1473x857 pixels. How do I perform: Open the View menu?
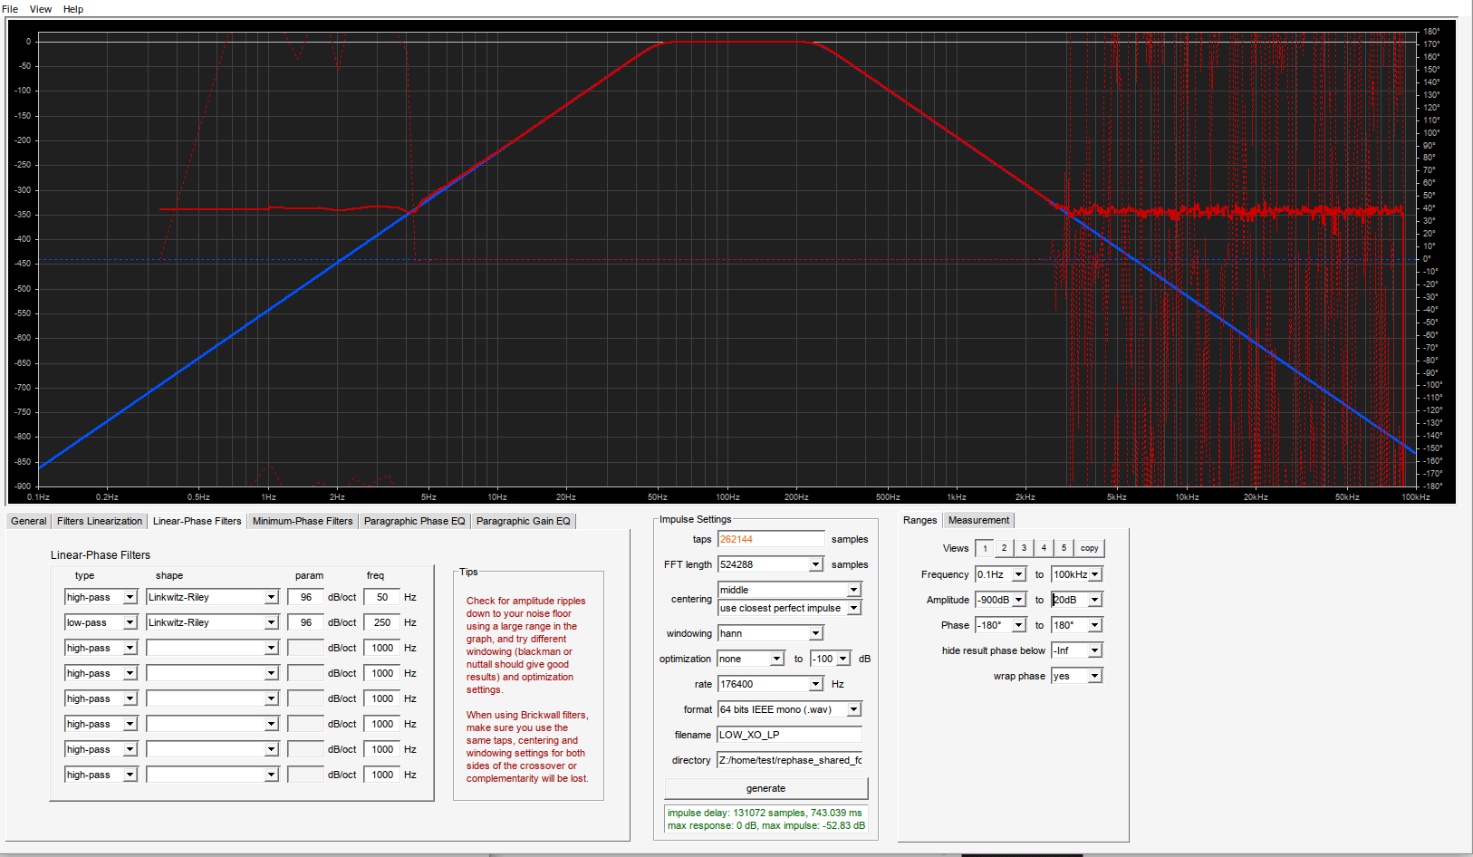[x=41, y=9]
